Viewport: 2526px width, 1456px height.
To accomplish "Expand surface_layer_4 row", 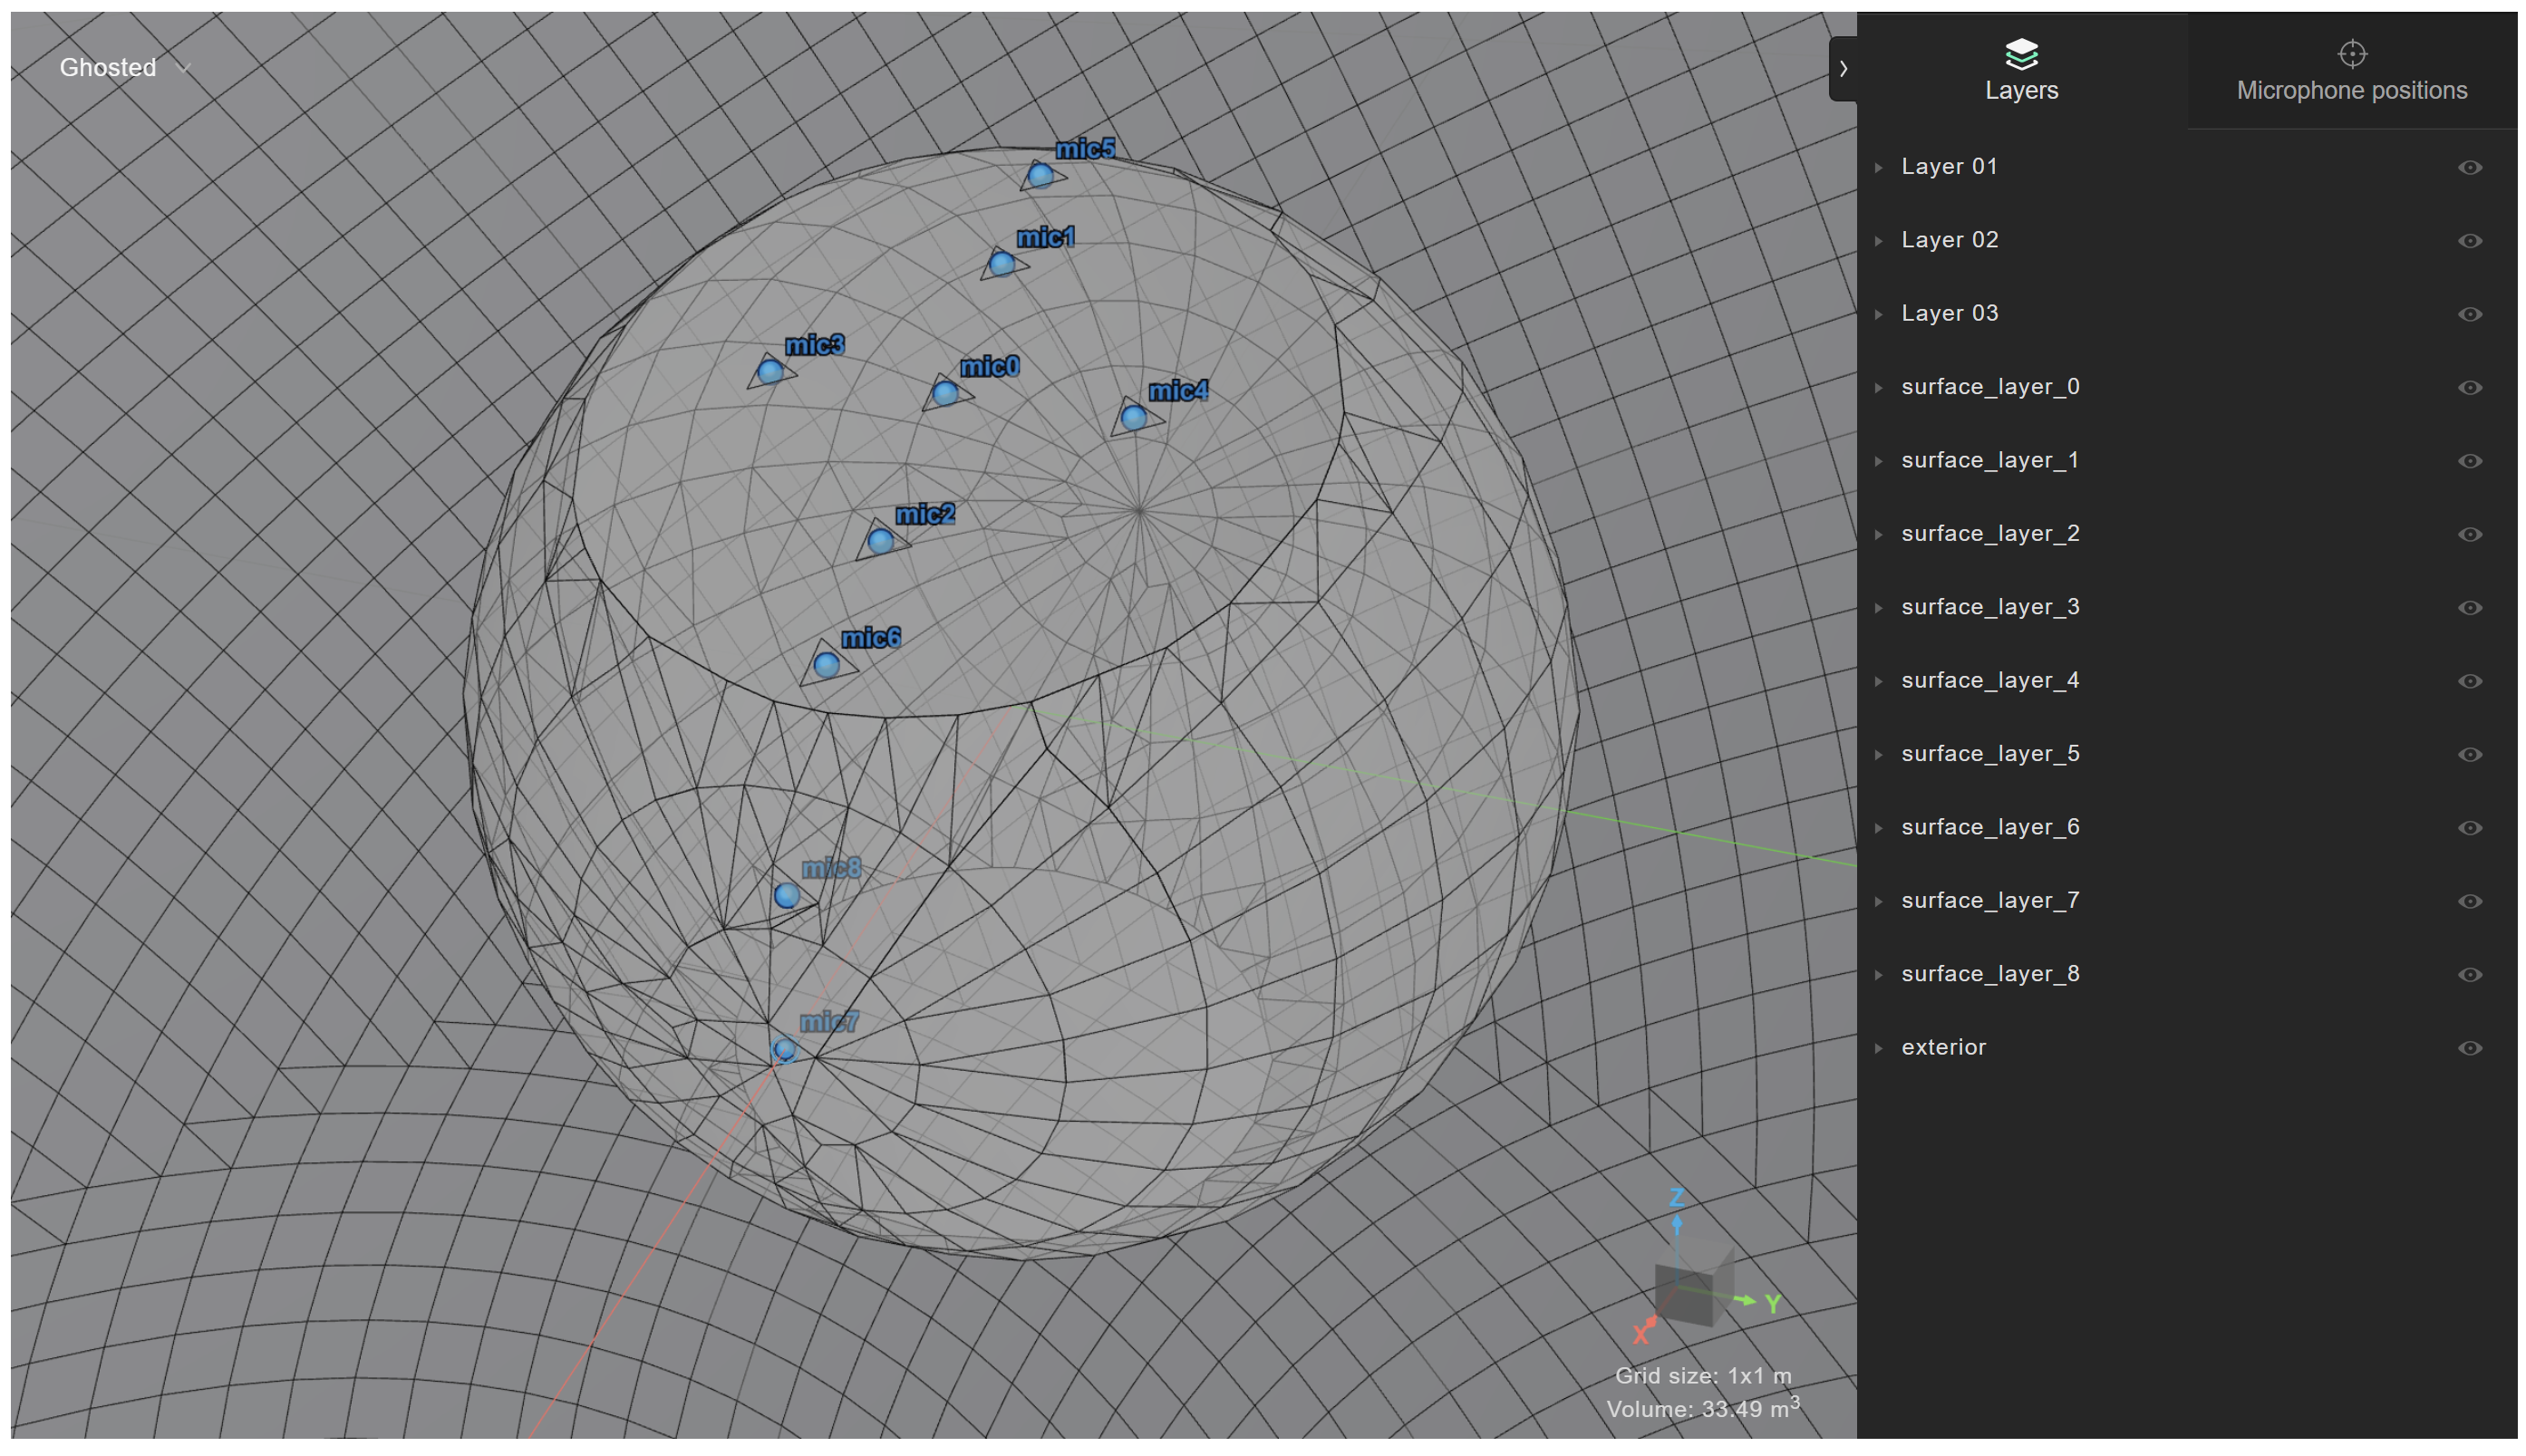I will 1879,681.
